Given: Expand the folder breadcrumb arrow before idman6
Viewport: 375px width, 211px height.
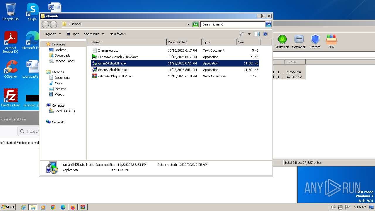Looking at the screenshot, I should pyautogui.click(x=70, y=24).
